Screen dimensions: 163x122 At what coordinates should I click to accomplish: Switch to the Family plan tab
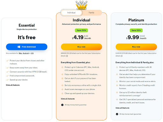(91, 13)
